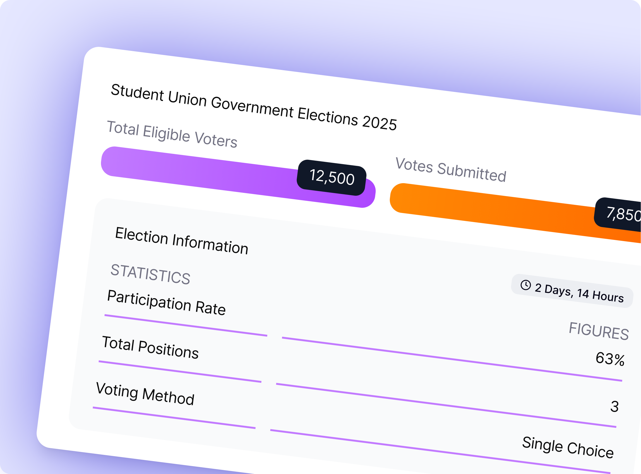
Task: Click the Votes Submitted label
Action: (x=451, y=170)
